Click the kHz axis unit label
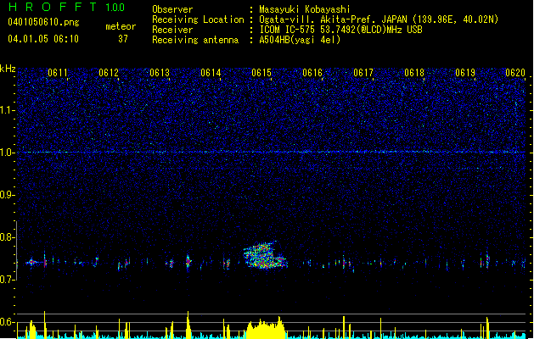This screenshot has width=534, height=339. (8, 69)
